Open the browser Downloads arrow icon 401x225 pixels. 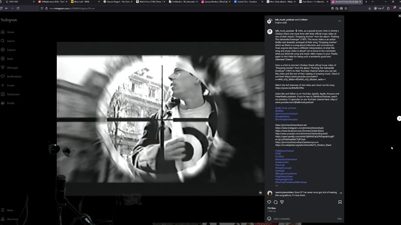[x=370, y=8]
